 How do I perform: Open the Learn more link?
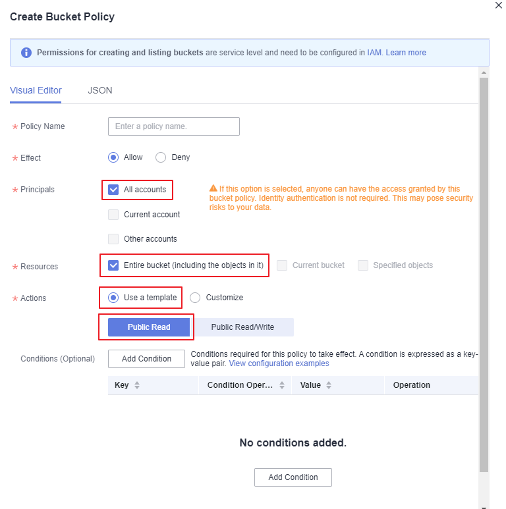(x=406, y=53)
